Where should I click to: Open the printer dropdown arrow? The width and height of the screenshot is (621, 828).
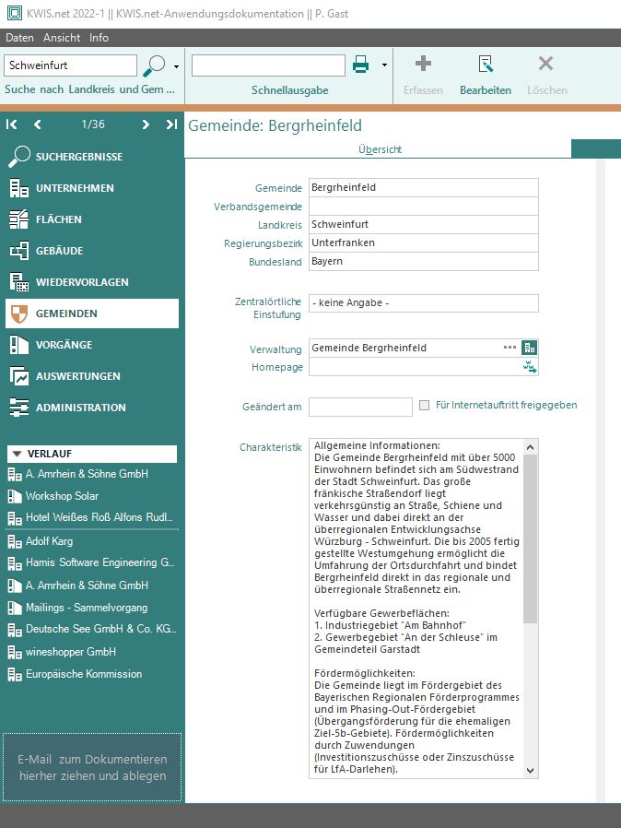pyautogui.click(x=384, y=65)
